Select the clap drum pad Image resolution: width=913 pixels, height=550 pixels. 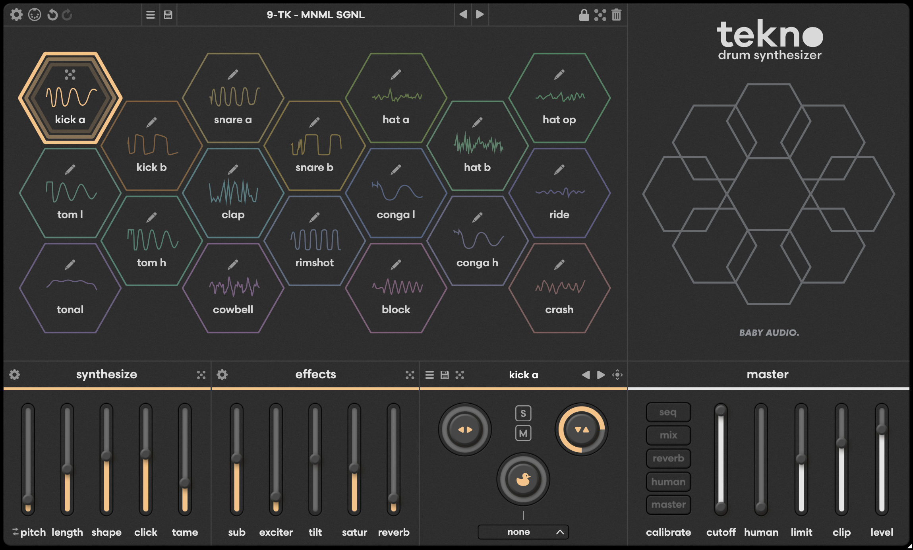[233, 199]
